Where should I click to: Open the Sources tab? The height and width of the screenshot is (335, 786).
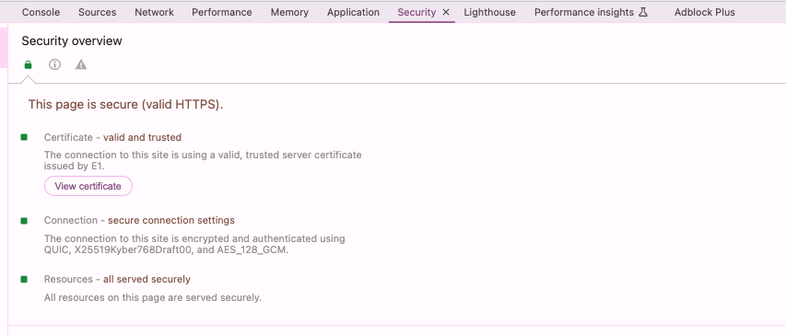(x=98, y=12)
